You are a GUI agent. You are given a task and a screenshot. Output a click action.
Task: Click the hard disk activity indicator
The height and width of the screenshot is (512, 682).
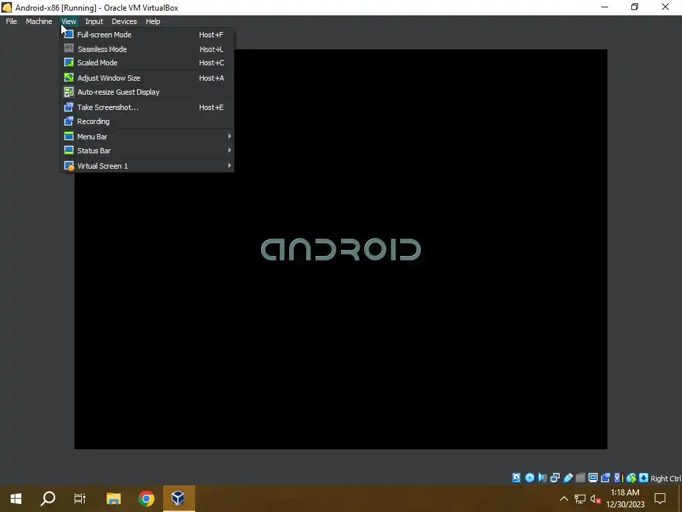516,478
